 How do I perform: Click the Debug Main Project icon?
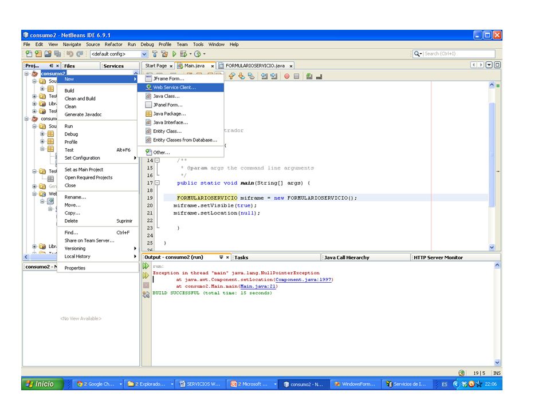pos(183,54)
